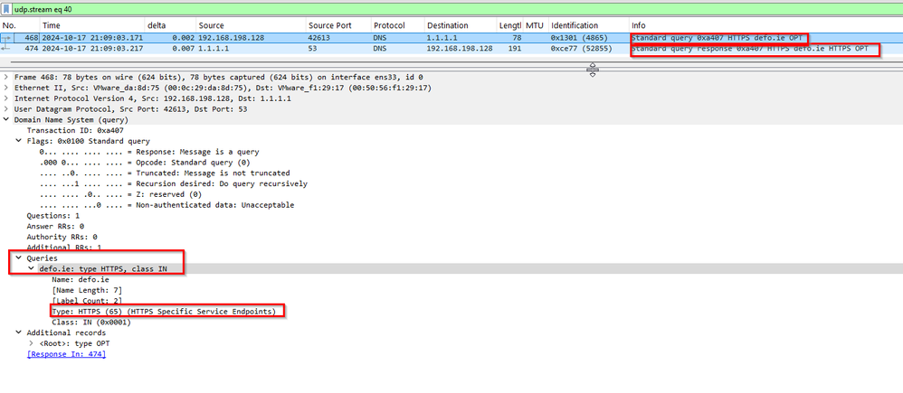Image resolution: width=903 pixels, height=393 pixels.
Task: Expand the Ethernet II tree node
Action: [5, 88]
